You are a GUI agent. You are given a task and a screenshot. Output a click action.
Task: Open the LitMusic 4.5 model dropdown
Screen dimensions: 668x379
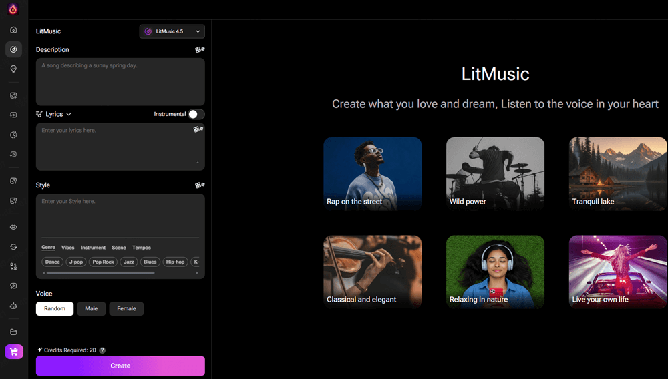(172, 31)
